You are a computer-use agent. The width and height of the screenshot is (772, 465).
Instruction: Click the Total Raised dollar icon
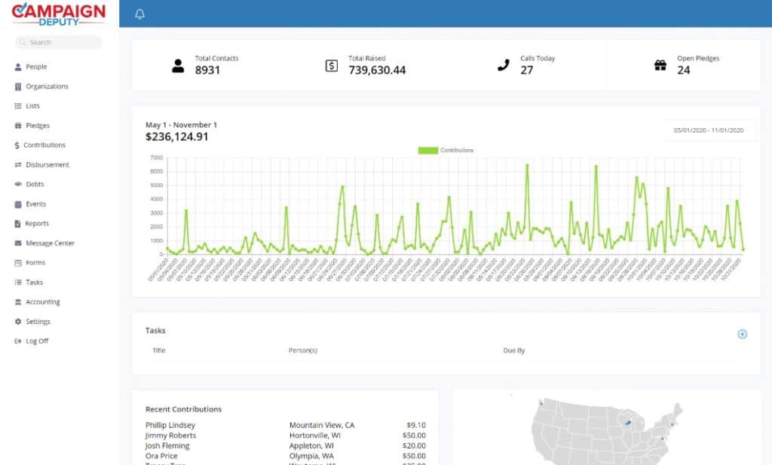tap(332, 66)
